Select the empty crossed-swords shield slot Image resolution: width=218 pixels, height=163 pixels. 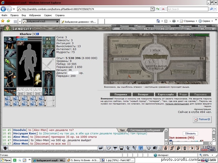pyautogui.click(x=49, y=64)
